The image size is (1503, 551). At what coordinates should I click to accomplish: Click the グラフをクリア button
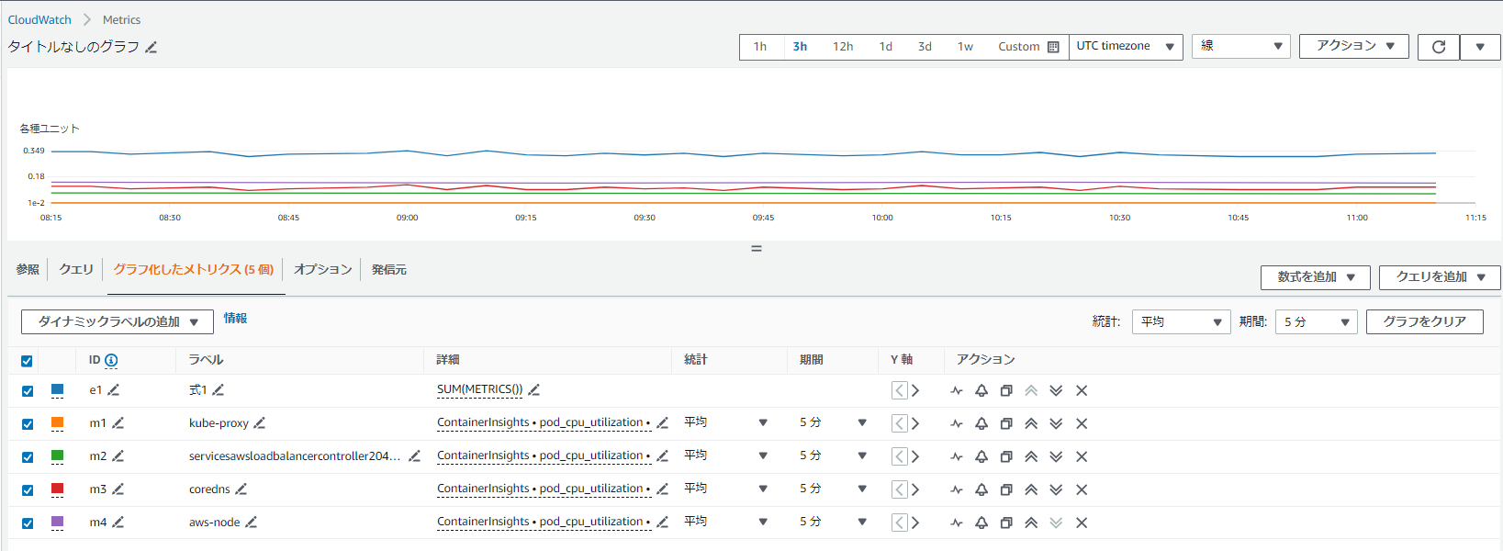1424,321
